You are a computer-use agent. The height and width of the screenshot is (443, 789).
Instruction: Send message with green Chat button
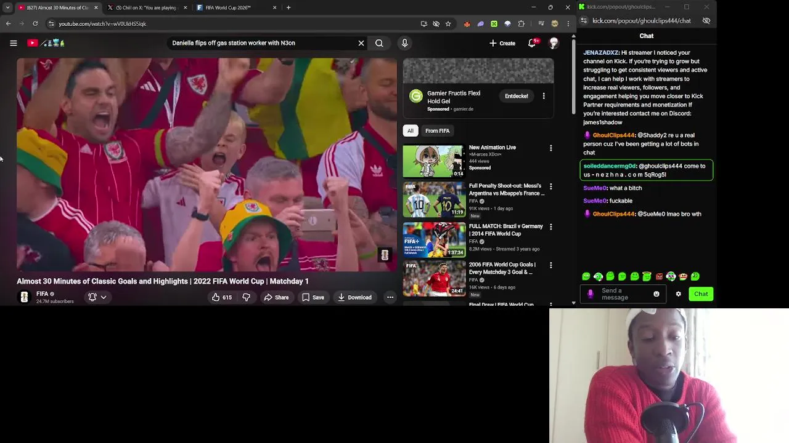point(701,294)
